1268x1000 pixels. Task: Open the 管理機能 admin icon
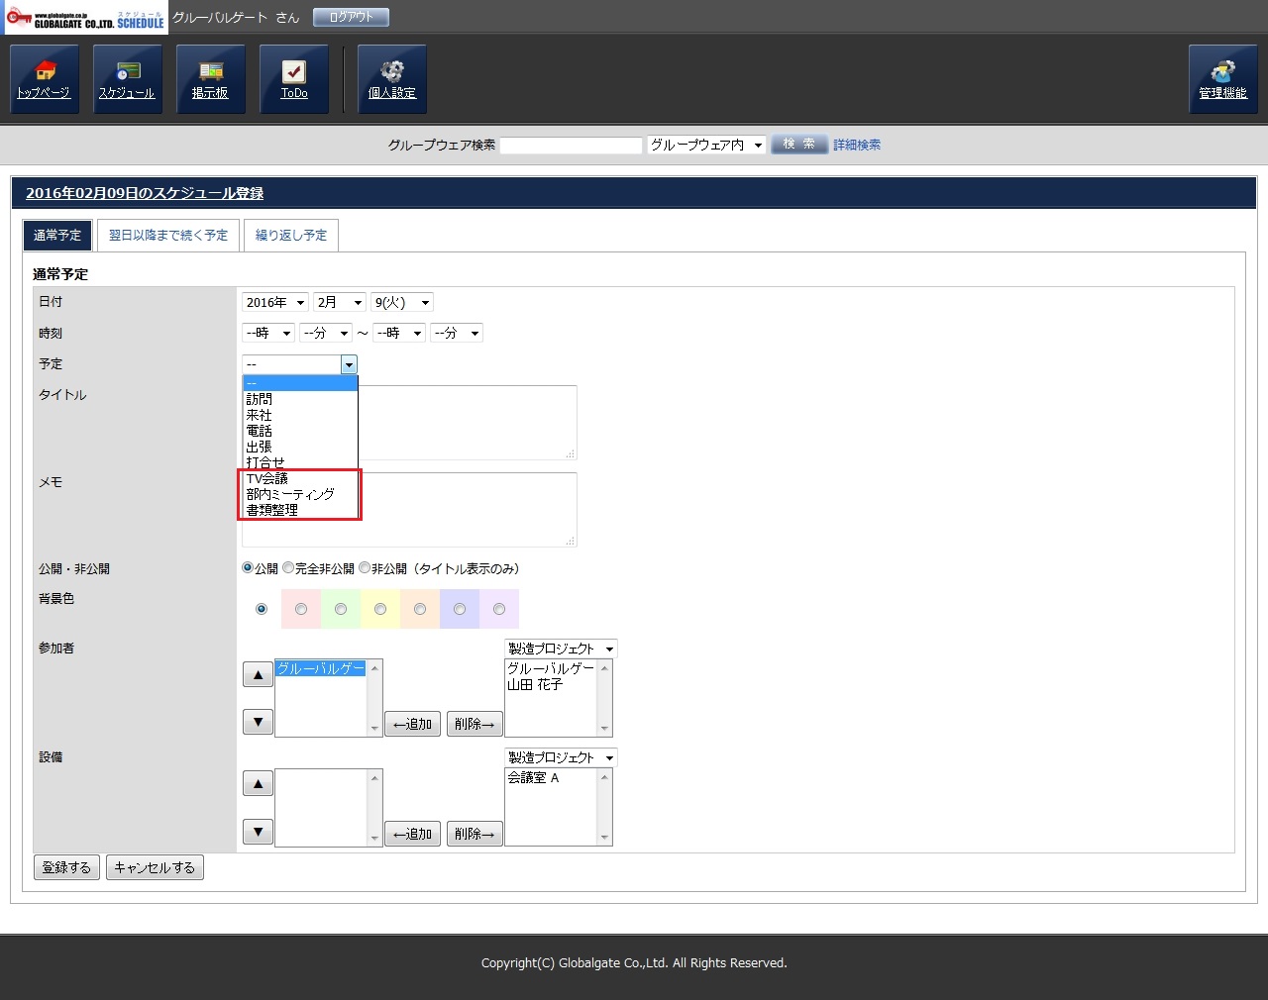[1223, 79]
